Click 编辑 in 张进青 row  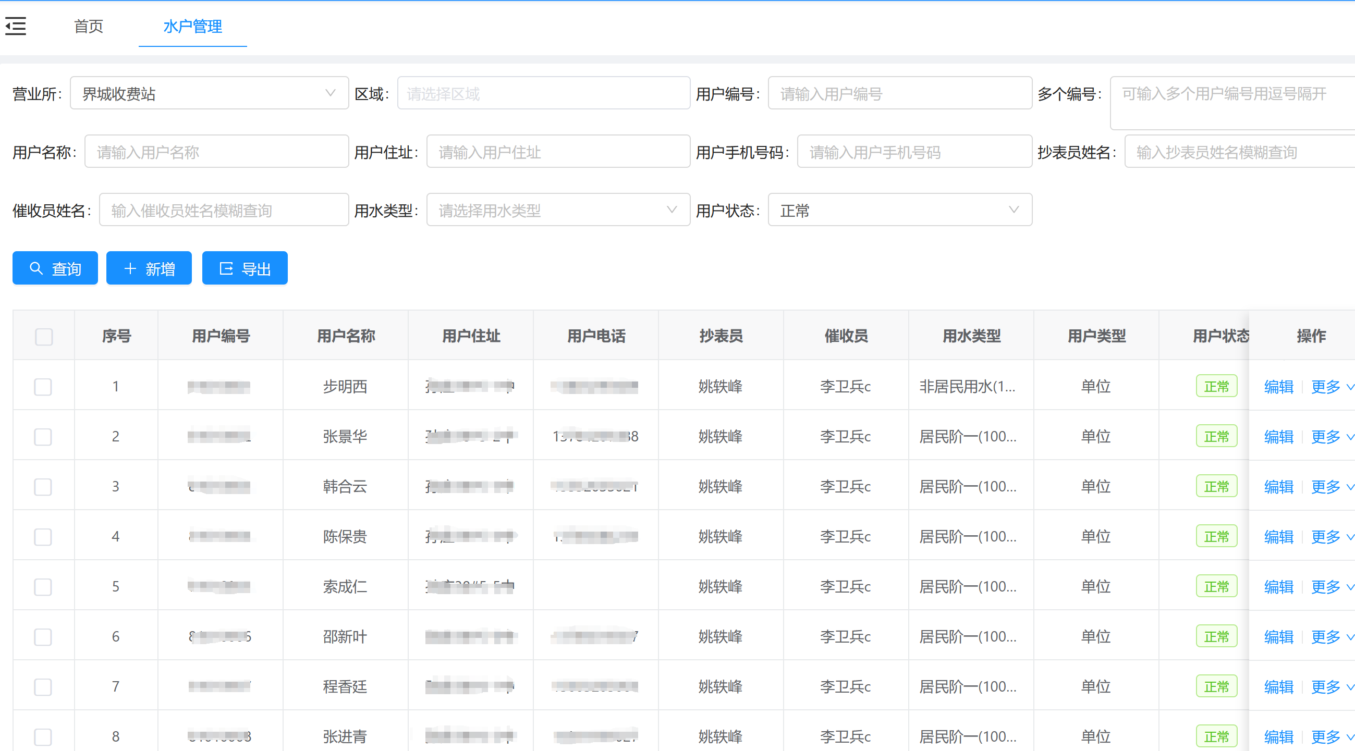click(x=1279, y=736)
